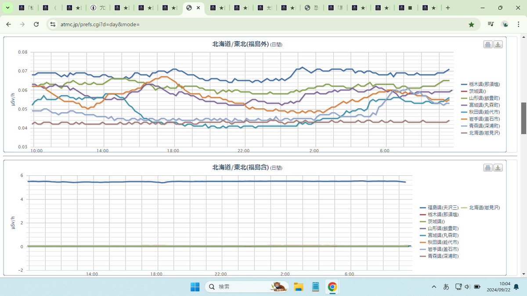The height and width of the screenshot is (296, 527).
Task: Download the upper 福島外 chart image
Action: tap(498, 44)
